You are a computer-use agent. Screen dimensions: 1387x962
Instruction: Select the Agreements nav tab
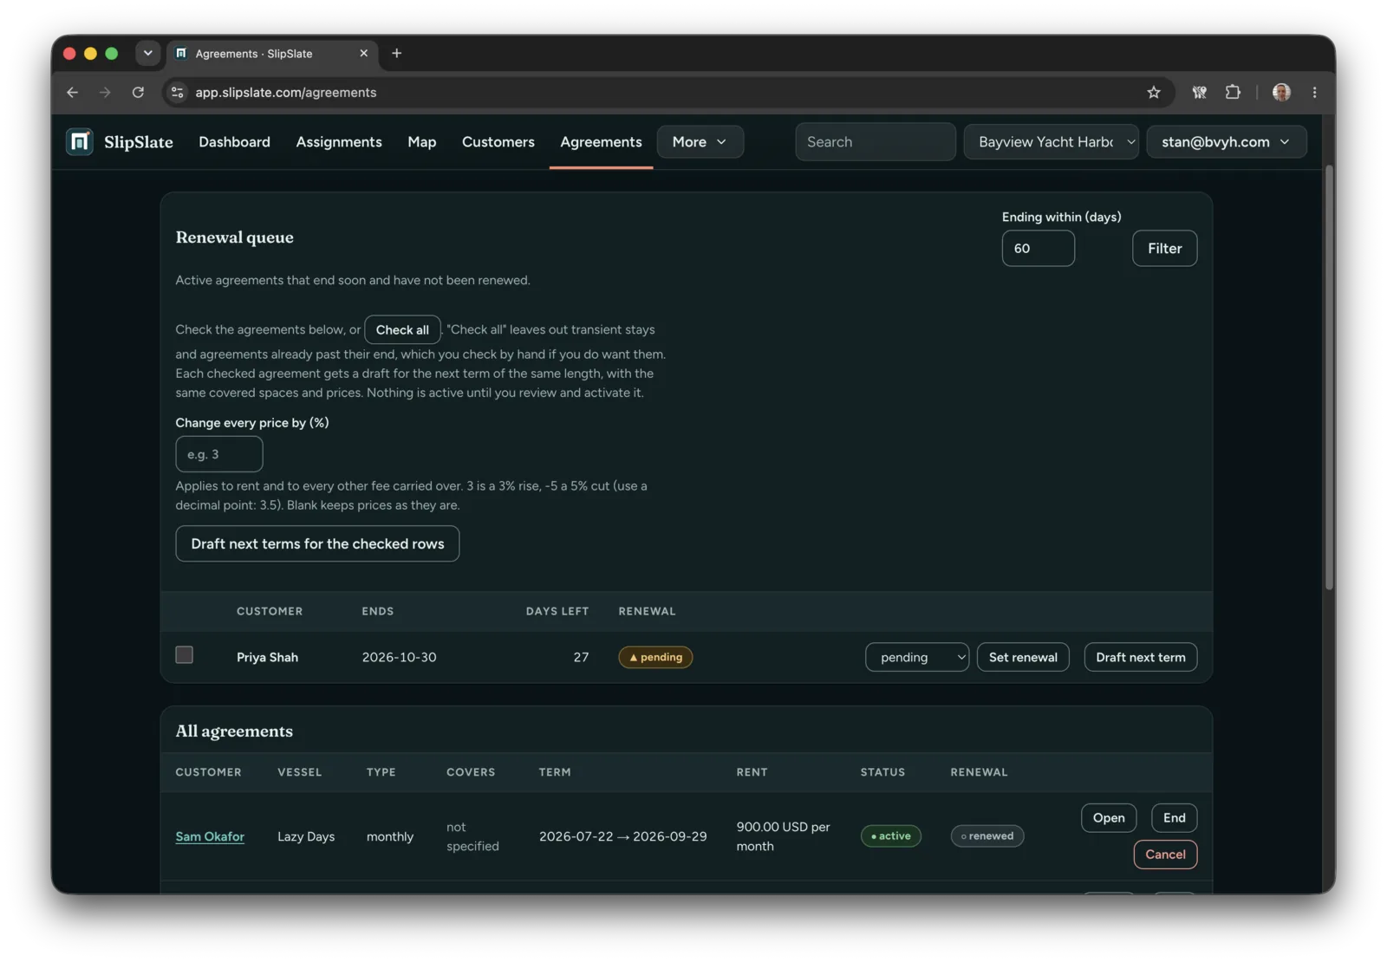pos(601,141)
